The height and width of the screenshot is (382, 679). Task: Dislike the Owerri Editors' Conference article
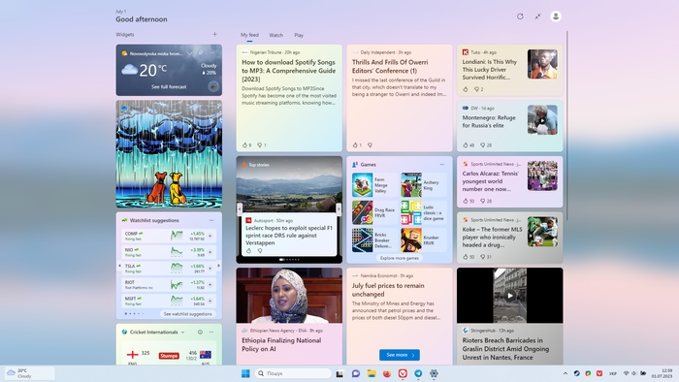point(370,144)
